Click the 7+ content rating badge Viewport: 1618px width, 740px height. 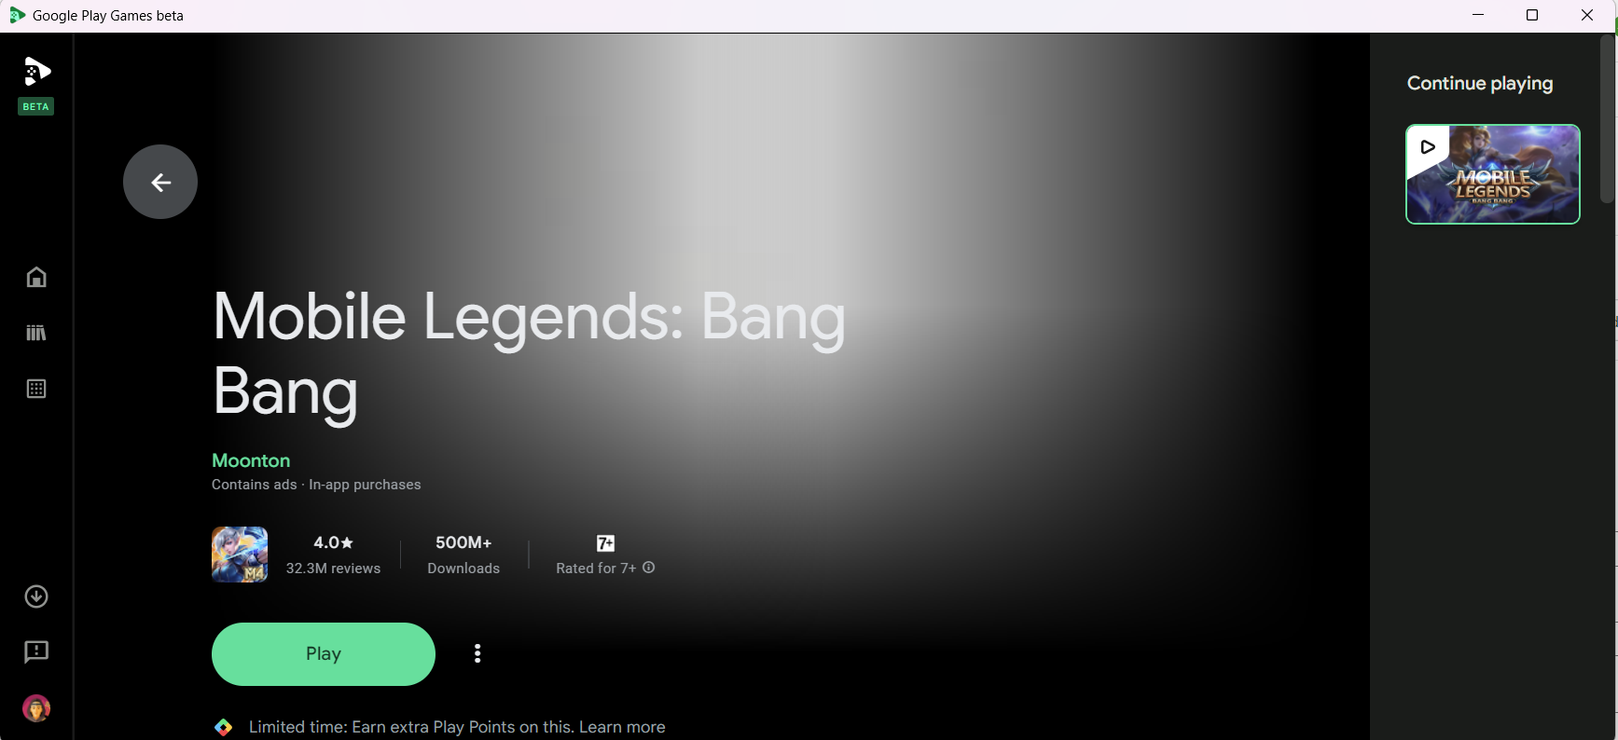coord(605,542)
